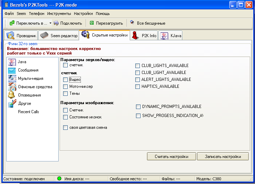The height and width of the screenshot is (184, 255).
Task: Select Другое text in category list
Action: point(25,103)
